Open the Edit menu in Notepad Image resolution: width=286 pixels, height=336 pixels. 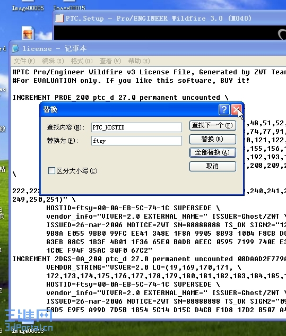[x=53, y=61]
